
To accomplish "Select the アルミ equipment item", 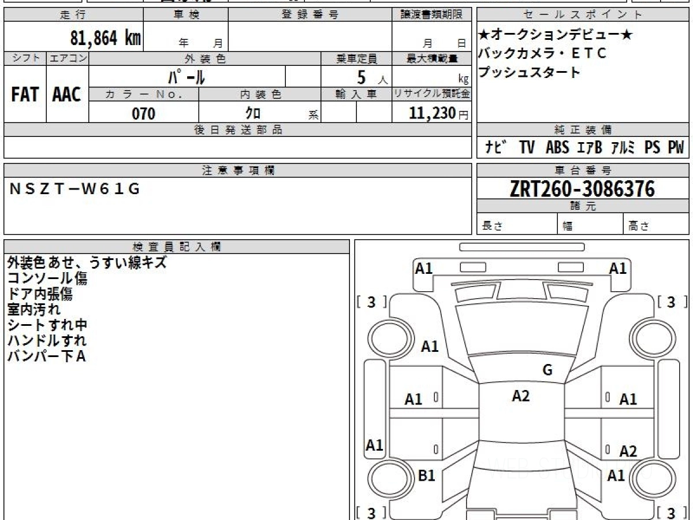I will (623, 148).
